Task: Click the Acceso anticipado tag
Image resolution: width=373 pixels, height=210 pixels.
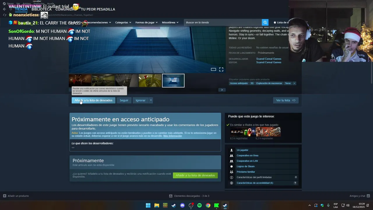Action: click(239, 83)
